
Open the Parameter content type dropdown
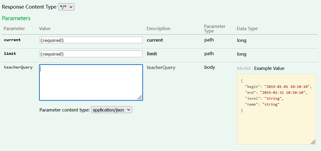pos(111,110)
